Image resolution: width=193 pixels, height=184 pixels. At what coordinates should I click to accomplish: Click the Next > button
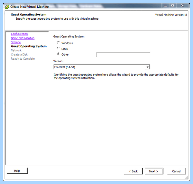click(154, 171)
